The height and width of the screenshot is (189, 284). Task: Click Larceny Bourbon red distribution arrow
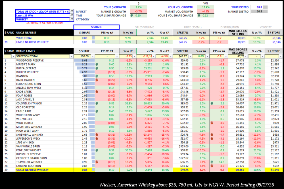tap(212, 166)
